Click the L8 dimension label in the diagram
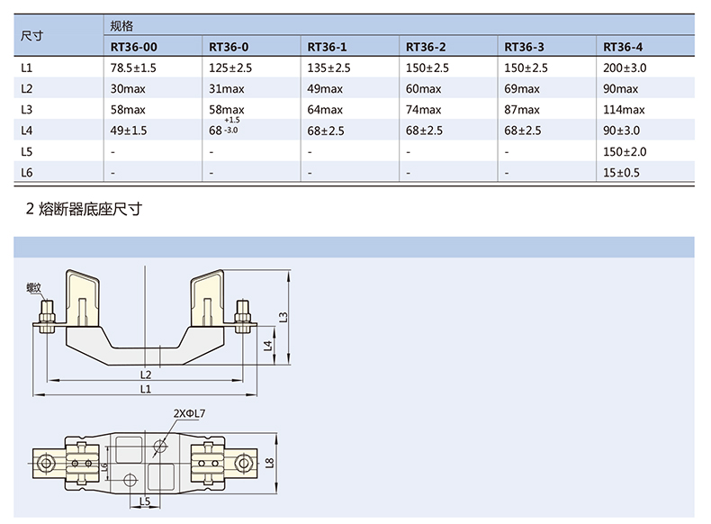The image size is (711, 524). coord(270,463)
